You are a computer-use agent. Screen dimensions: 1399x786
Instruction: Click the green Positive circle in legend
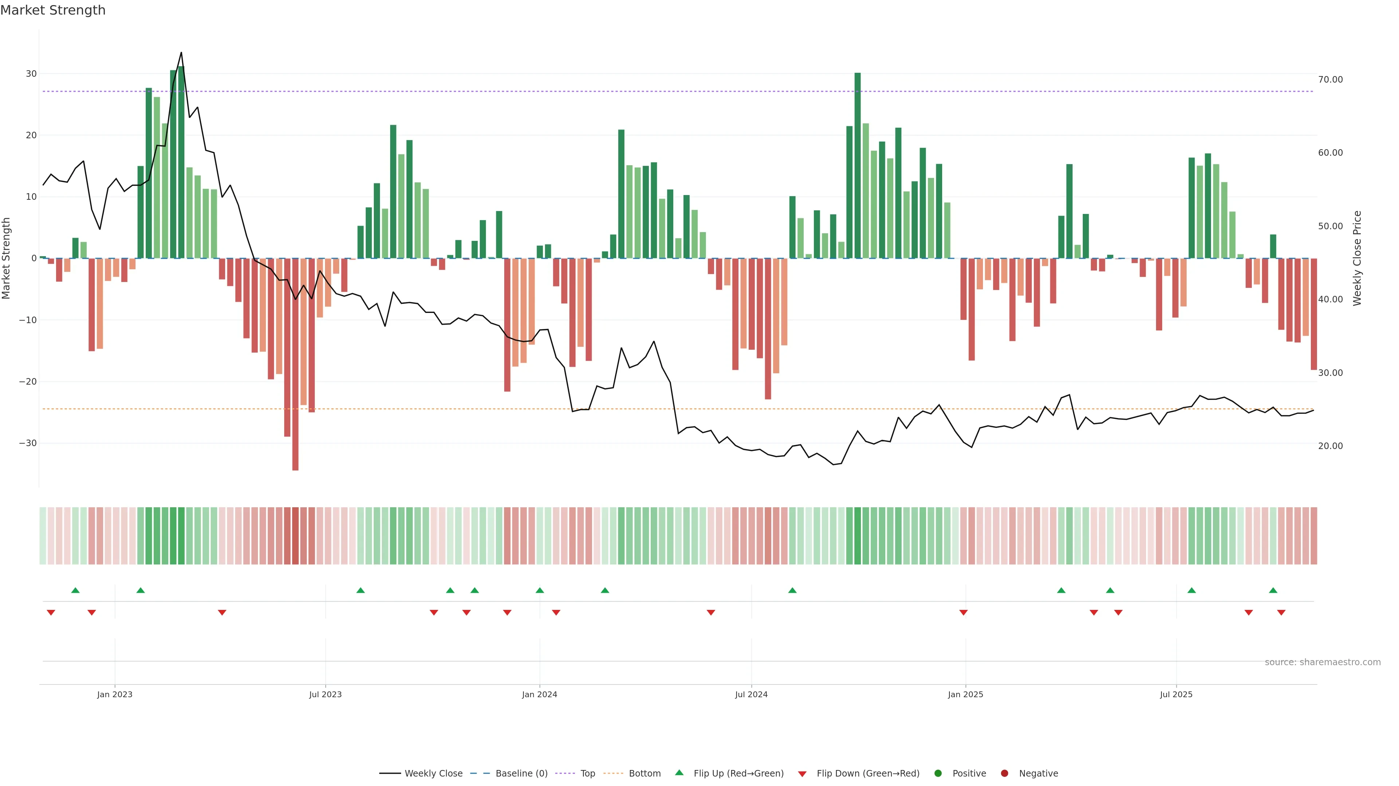[938, 774]
